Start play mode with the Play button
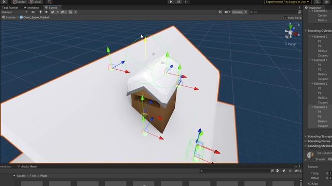The height and width of the screenshot is (186, 332). (x=171, y=2)
